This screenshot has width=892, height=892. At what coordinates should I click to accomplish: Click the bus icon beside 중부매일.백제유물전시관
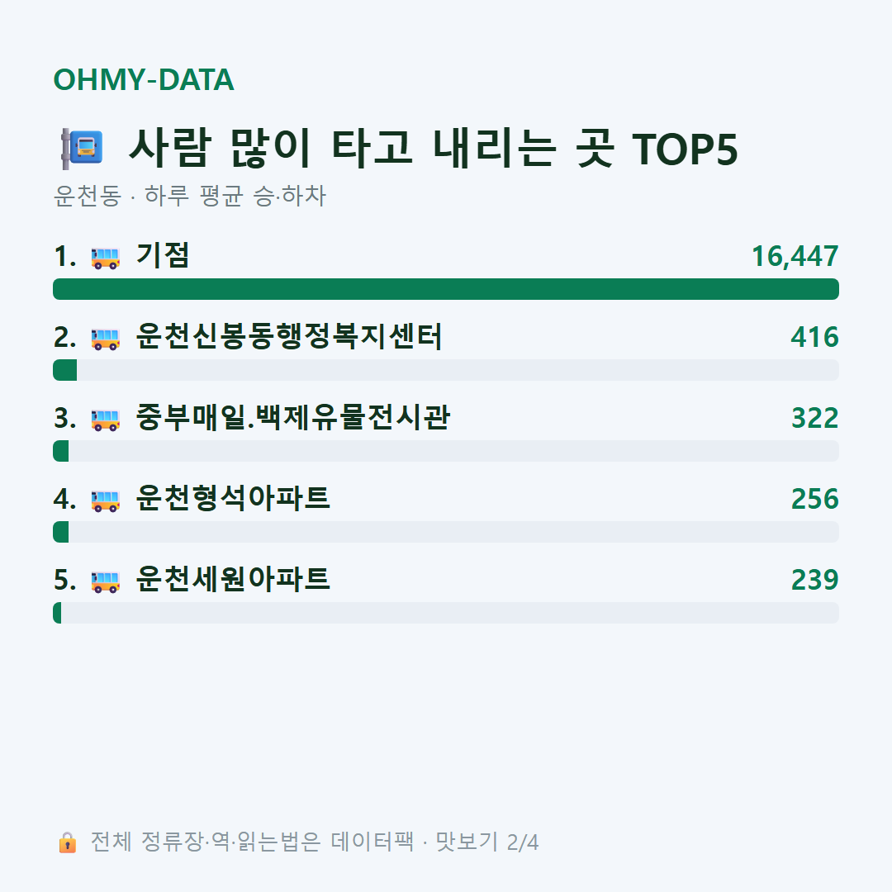point(105,420)
